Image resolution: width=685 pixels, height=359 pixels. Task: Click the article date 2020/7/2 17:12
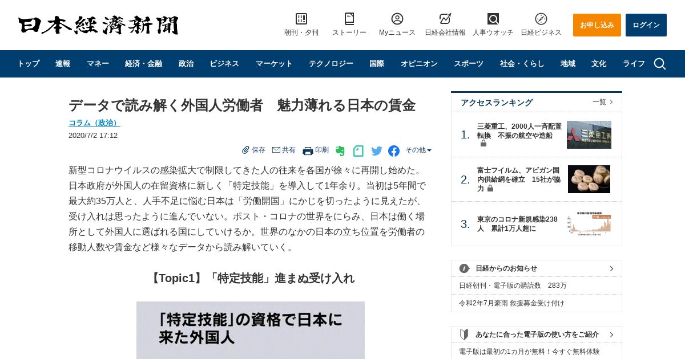pos(93,136)
